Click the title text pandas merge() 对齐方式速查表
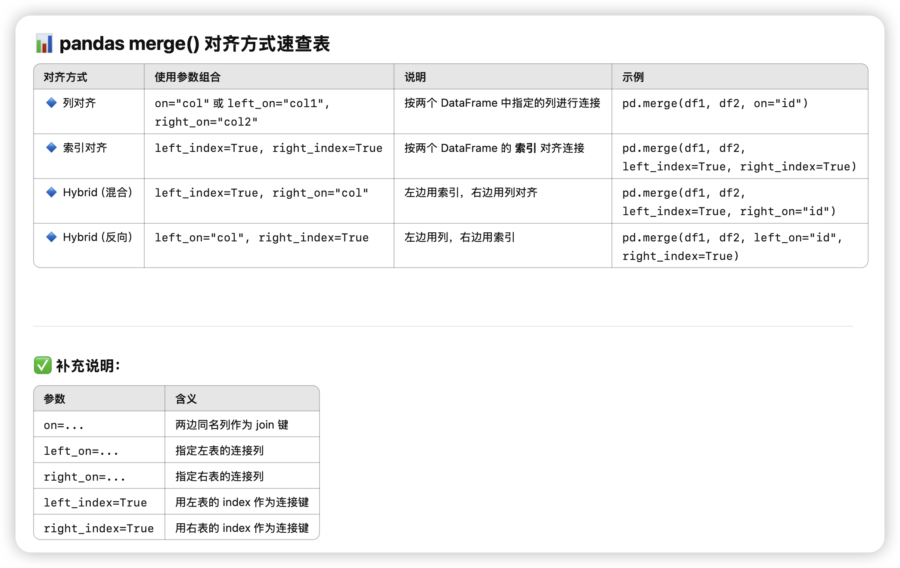The width and height of the screenshot is (900, 568). click(195, 43)
